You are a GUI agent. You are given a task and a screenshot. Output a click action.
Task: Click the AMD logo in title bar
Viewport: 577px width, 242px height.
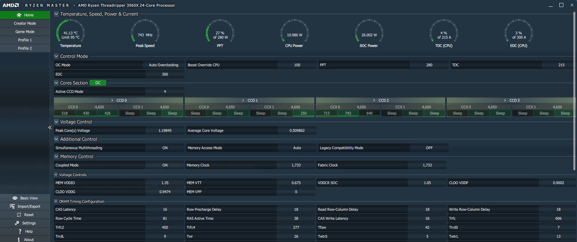pos(11,5)
